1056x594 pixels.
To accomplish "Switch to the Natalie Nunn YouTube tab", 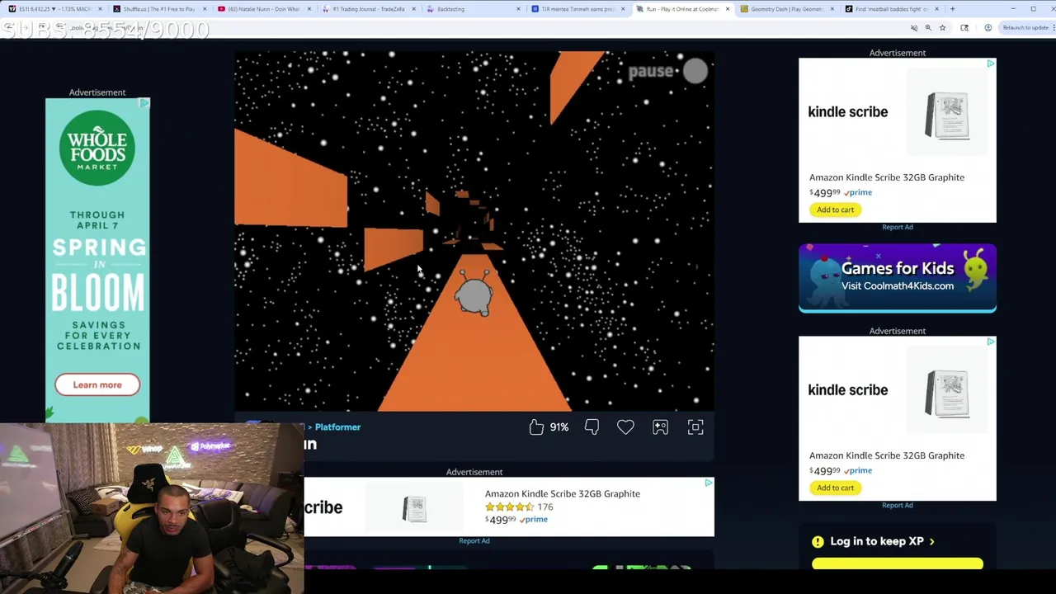I will pos(264,9).
